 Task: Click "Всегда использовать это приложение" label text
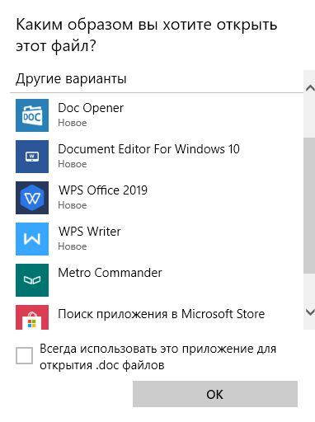click(x=157, y=357)
